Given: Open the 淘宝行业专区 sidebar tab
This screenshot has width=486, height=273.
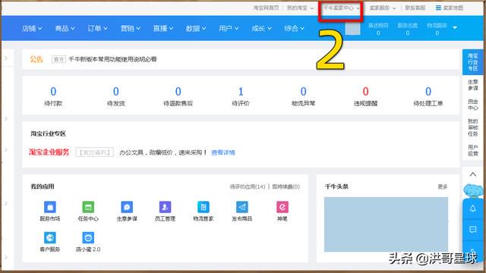Looking at the screenshot, I should tap(472, 62).
